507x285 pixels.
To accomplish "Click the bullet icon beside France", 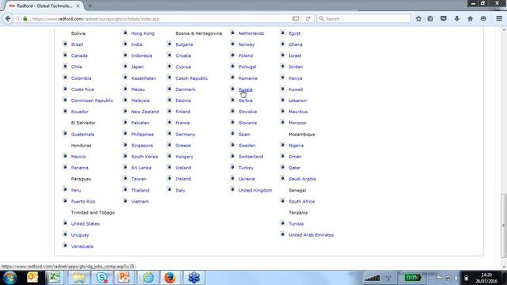I will 169,122.
